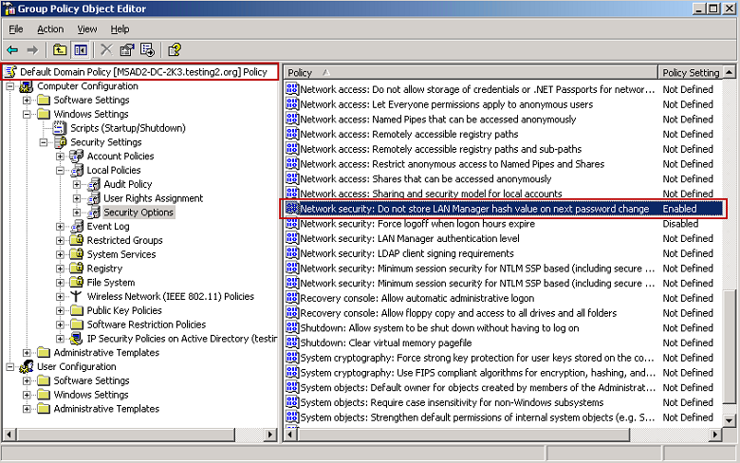Click the Properties toolbar icon
The height and width of the screenshot is (463, 740).
point(127,49)
